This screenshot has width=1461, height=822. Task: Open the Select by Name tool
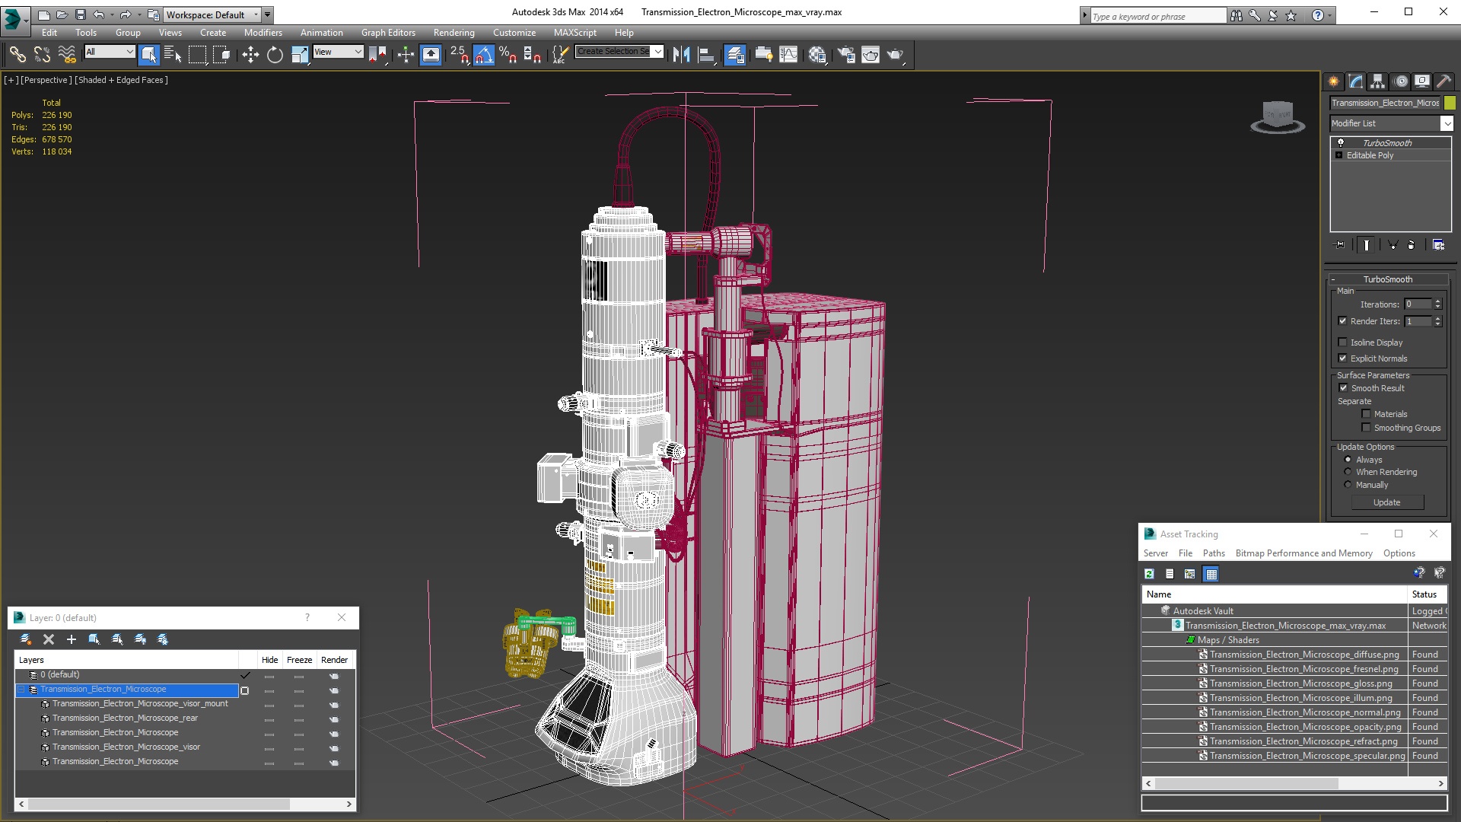(173, 54)
